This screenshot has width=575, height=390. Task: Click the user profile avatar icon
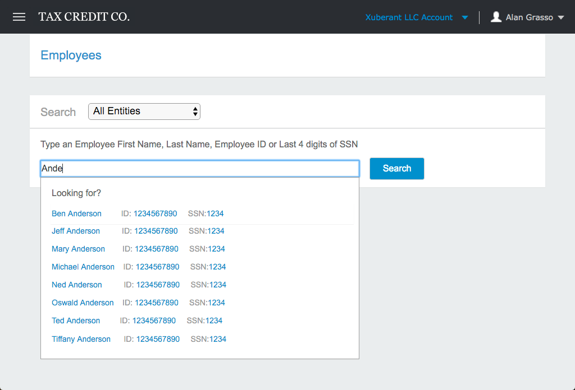(x=496, y=17)
